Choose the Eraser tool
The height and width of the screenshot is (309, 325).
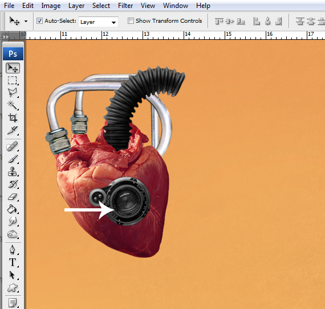13,196
